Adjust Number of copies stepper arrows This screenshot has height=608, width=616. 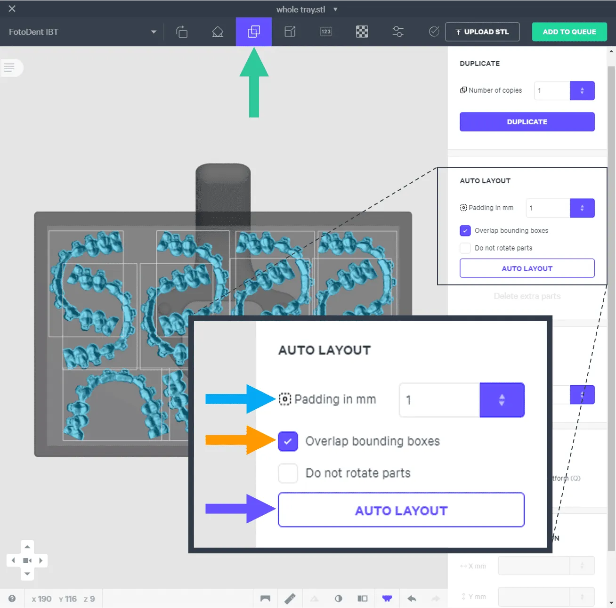[x=582, y=91]
